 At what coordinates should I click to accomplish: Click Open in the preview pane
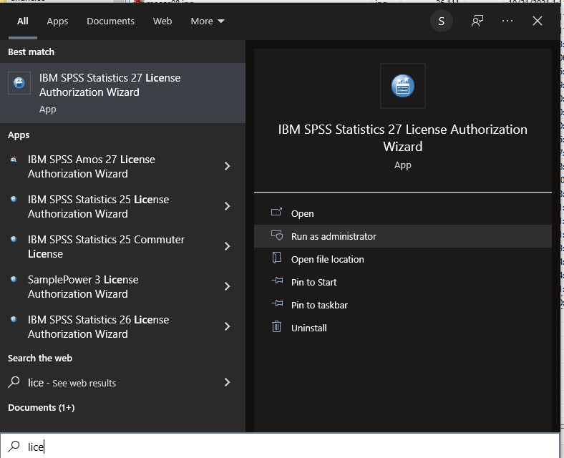(x=402, y=213)
